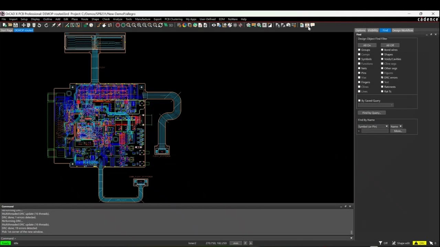The height and width of the screenshot is (247, 440).
Task: Toggle the By Saved Query checkbox
Action: (x=359, y=101)
